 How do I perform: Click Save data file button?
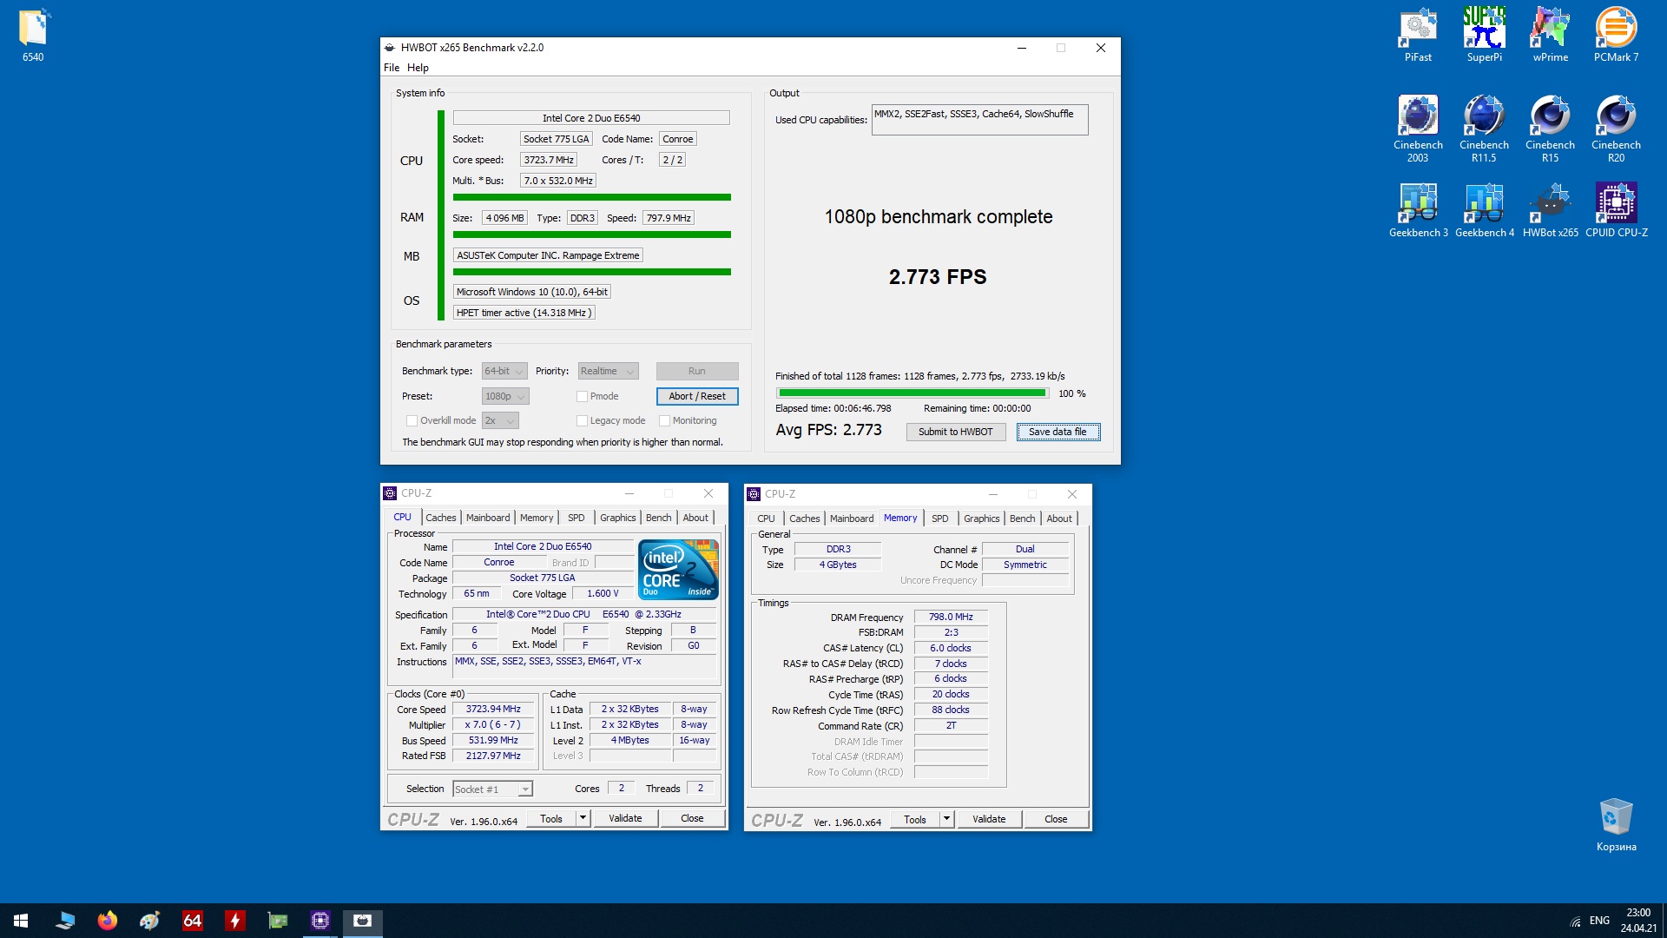[x=1058, y=432]
